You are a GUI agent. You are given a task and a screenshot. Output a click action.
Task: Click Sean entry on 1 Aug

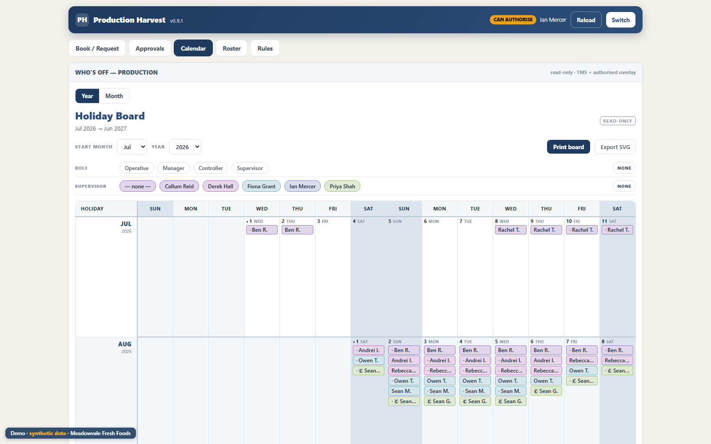pyautogui.click(x=368, y=371)
